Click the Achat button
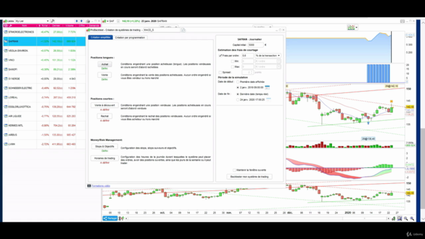The width and height of the screenshot is (425, 239). pos(105,64)
